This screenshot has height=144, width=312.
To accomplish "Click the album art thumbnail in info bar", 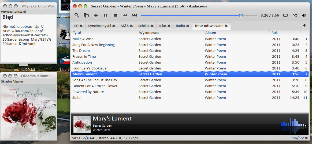I will tap(82, 124).
